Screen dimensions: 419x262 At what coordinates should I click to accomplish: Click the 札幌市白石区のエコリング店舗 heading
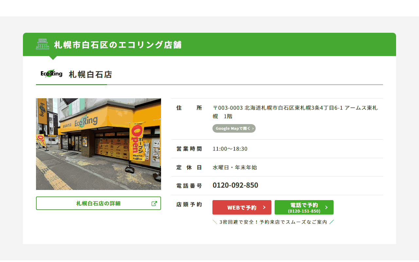pyautogui.click(x=118, y=45)
